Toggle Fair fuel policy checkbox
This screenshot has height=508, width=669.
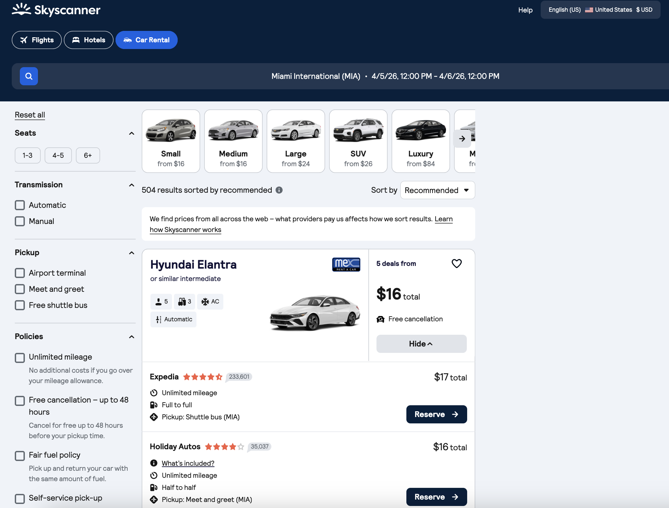(20, 456)
